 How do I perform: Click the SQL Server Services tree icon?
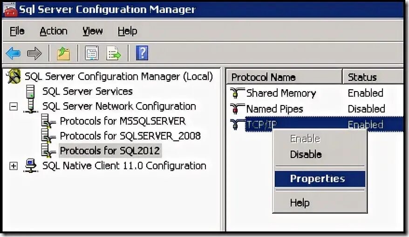(x=31, y=91)
